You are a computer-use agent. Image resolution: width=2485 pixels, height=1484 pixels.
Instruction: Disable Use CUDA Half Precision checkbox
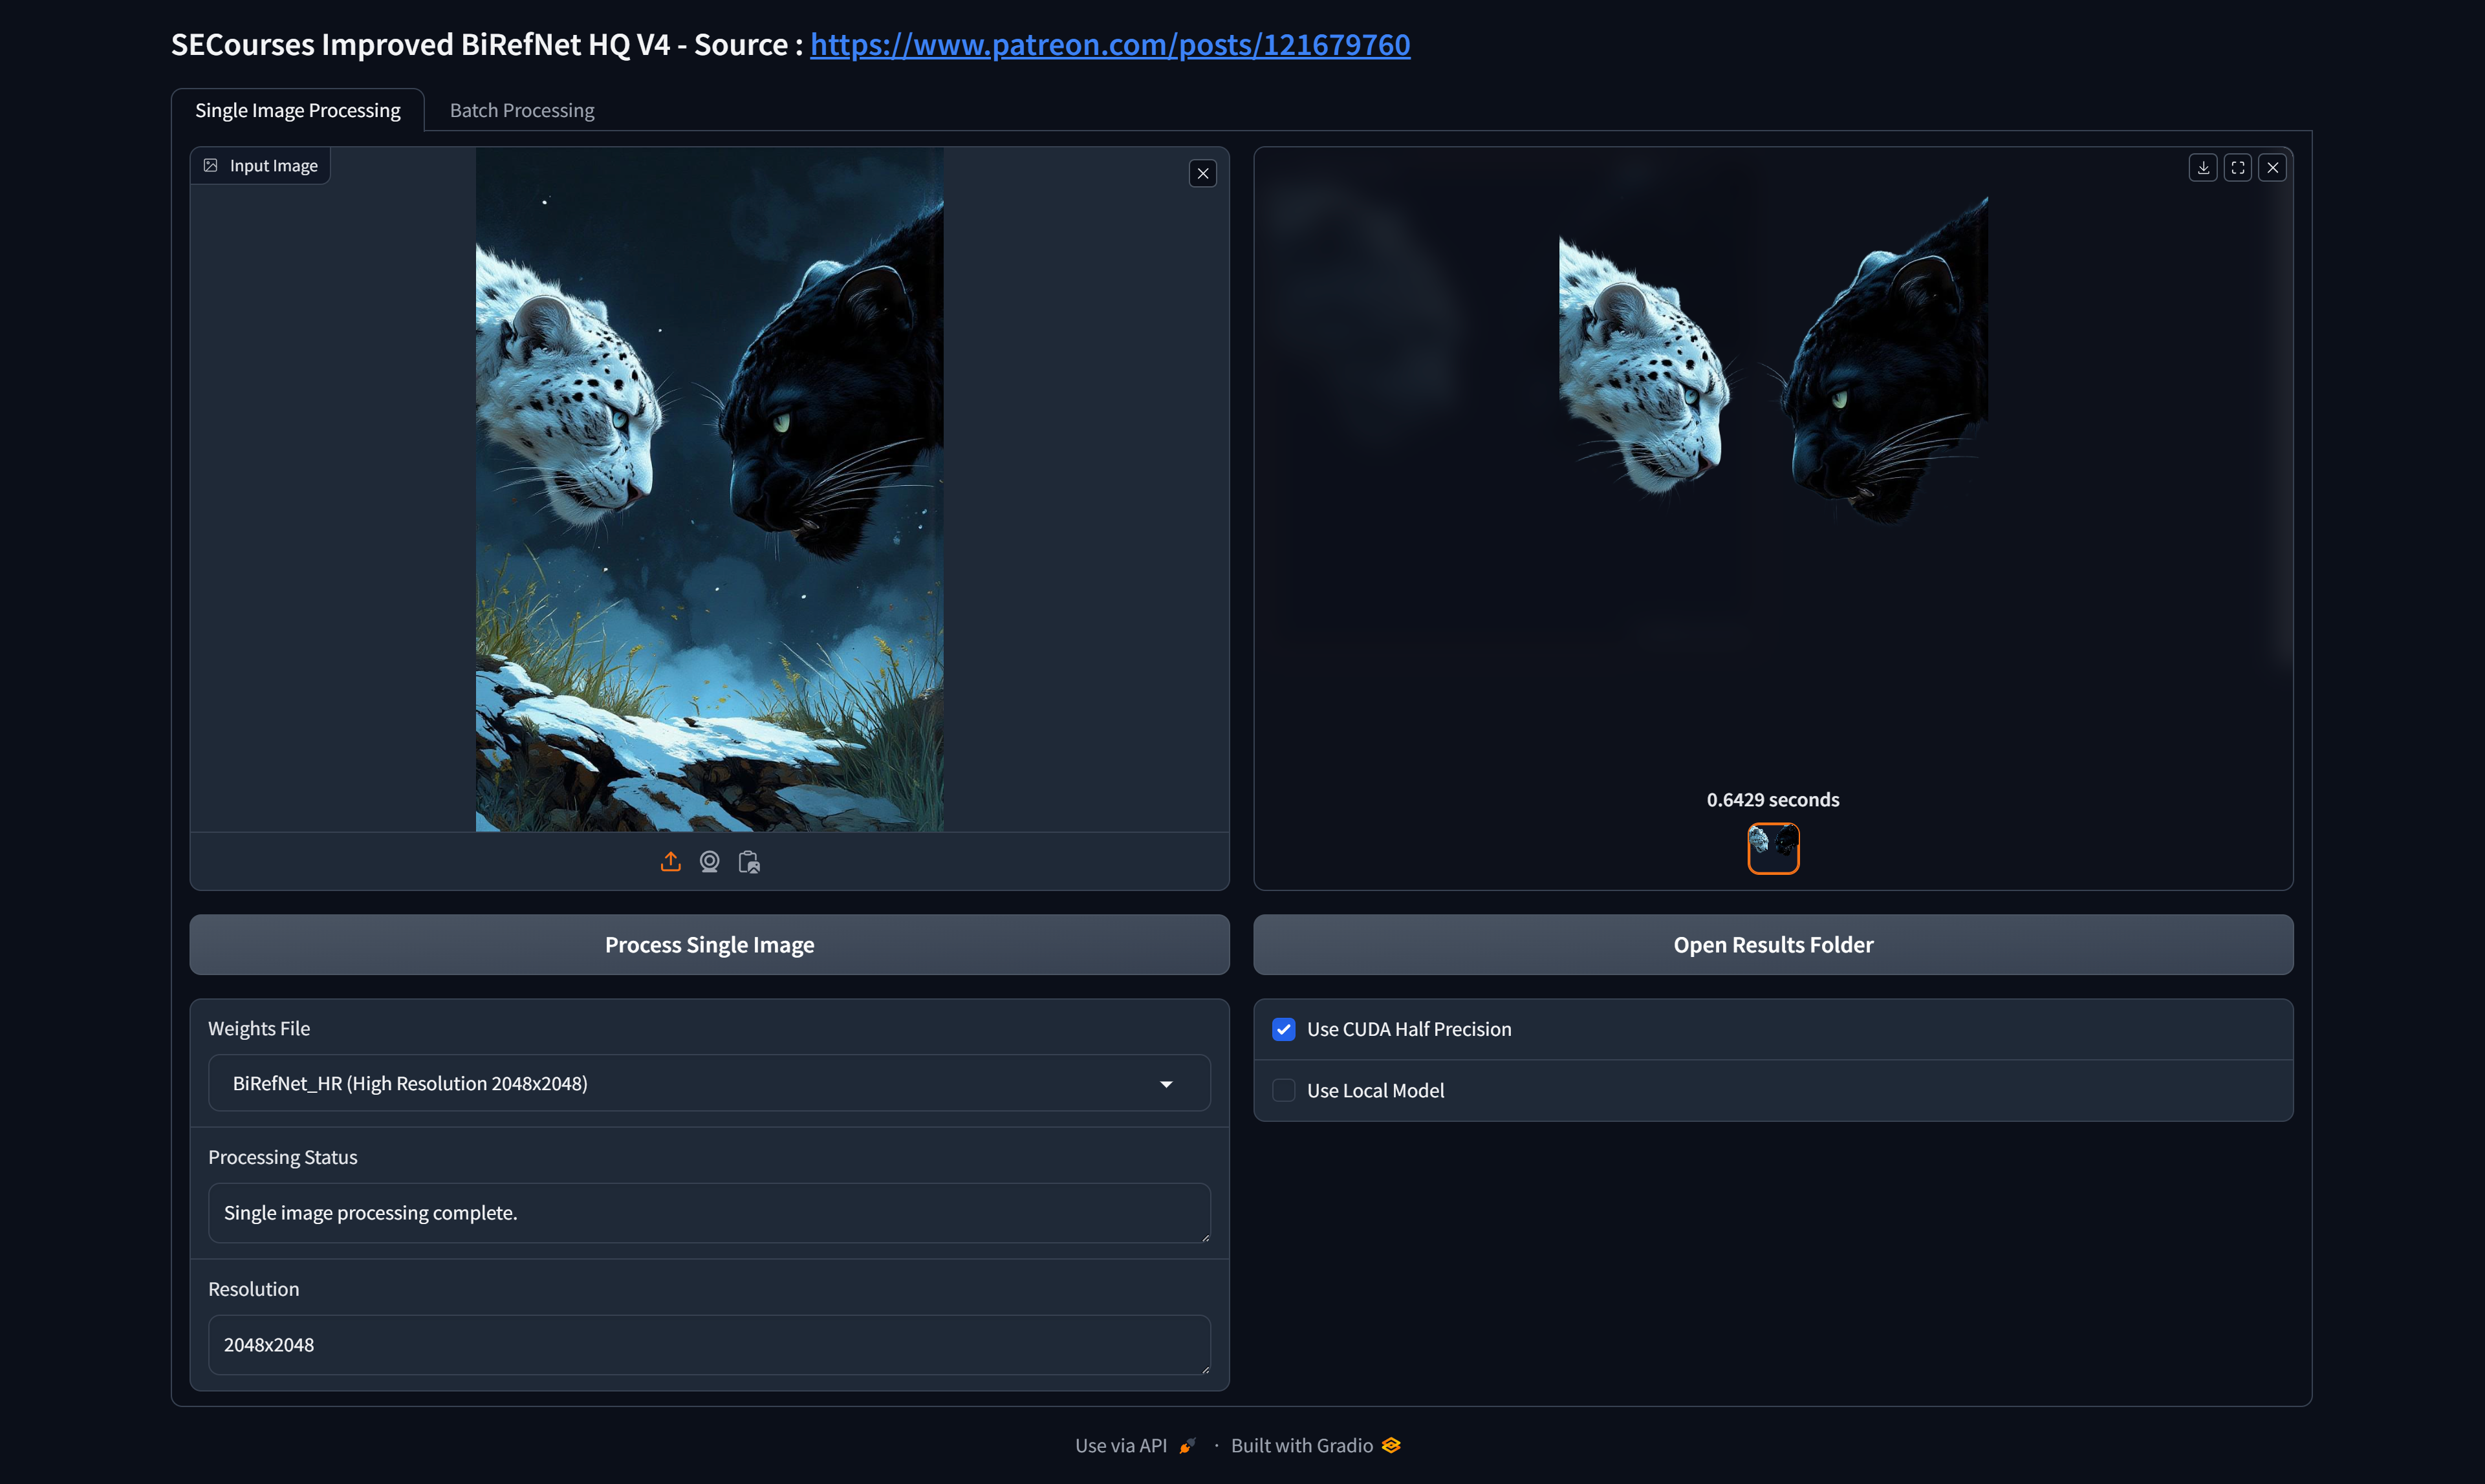point(1283,1029)
